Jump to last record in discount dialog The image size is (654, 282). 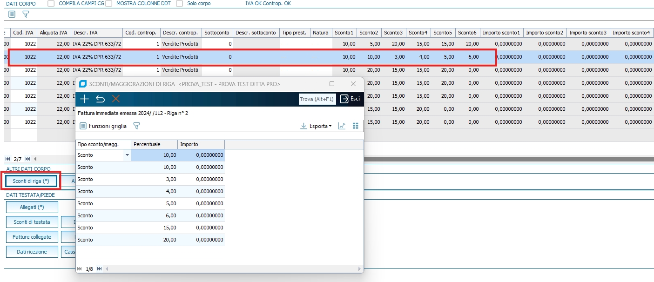99,269
